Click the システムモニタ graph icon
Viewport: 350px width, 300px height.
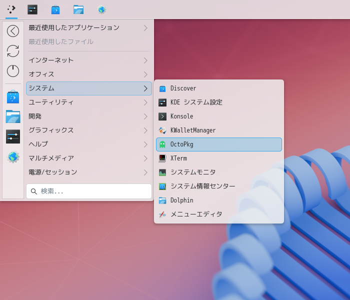coord(162,172)
